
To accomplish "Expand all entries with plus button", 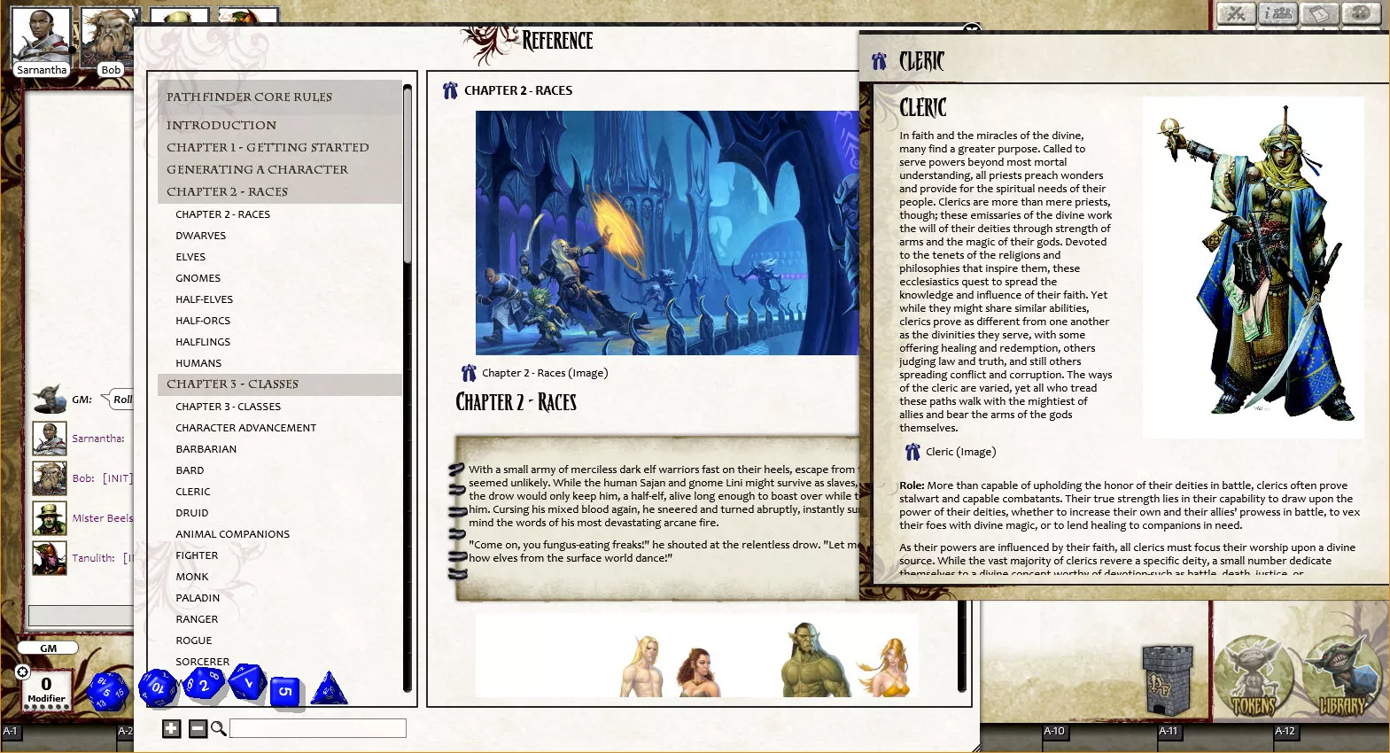I will click(172, 728).
